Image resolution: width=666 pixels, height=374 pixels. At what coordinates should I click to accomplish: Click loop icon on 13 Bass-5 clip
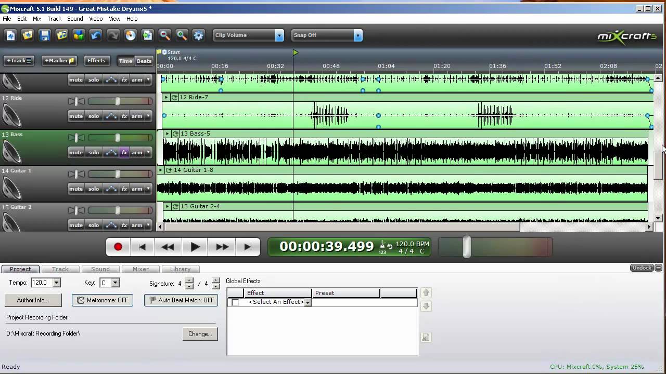click(x=175, y=133)
